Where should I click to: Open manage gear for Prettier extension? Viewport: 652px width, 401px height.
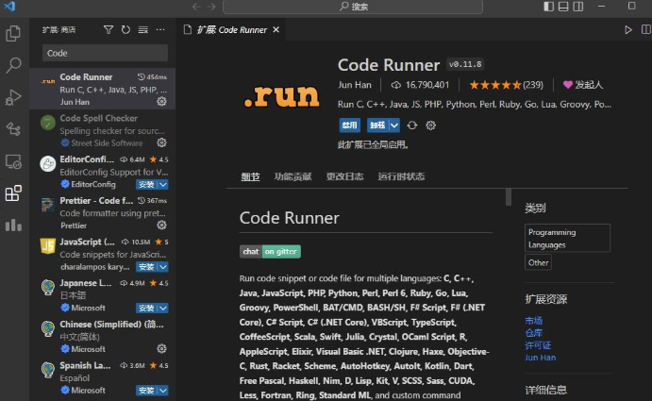click(x=161, y=226)
